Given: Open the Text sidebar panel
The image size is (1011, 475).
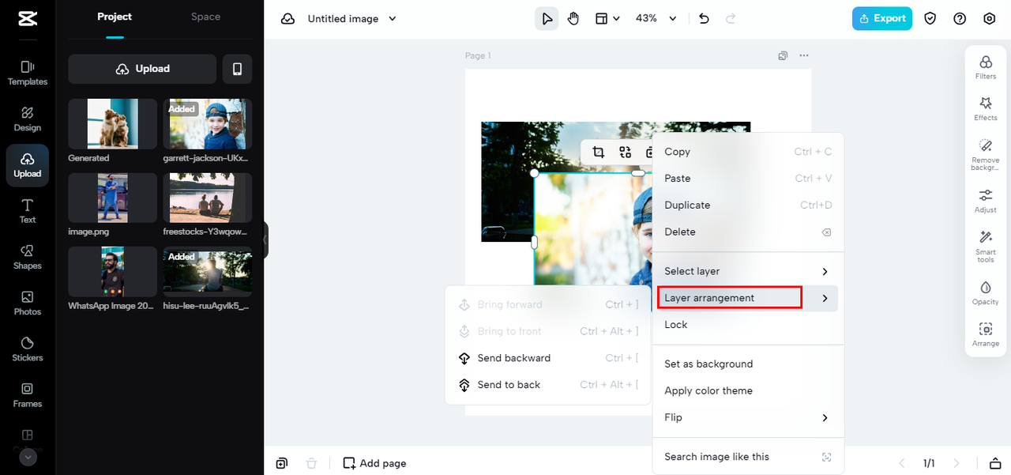Looking at the screenshot, I should coord(28,211).
